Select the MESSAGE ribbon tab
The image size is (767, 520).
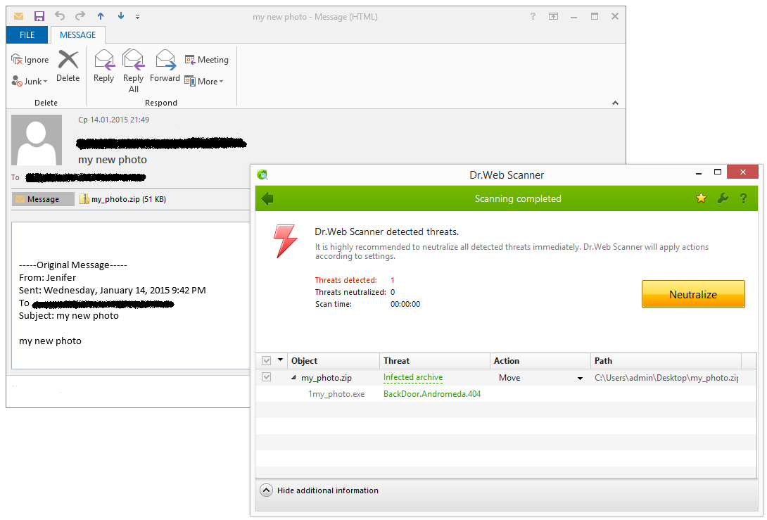point(78,34)
